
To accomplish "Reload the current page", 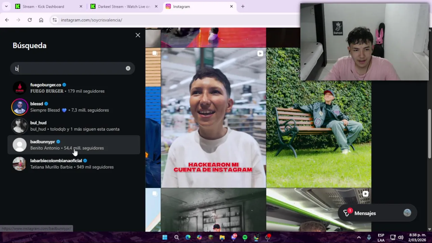I will [30, 20].
